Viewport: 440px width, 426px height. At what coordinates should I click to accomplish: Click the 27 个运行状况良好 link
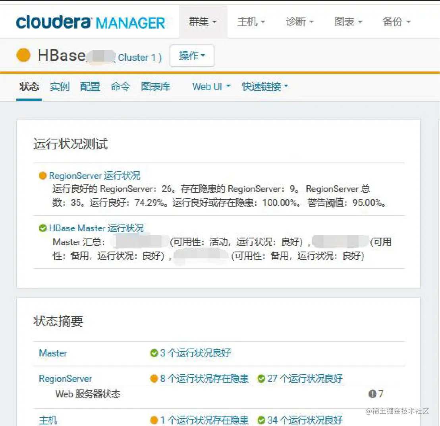[x=305, y=379]
